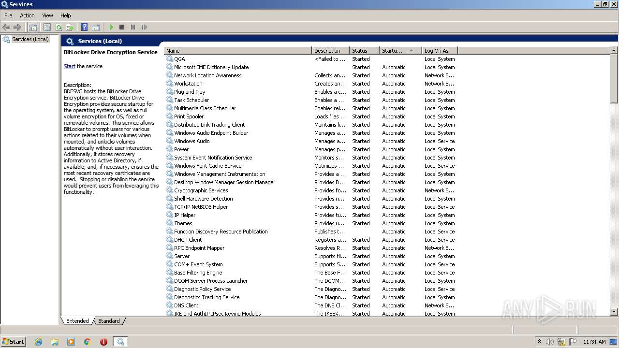
Task: Select the Themes service icon
Action: coord(170,223)
